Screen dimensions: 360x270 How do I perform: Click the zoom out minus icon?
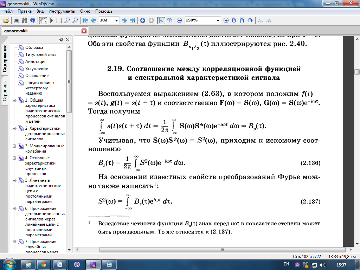point(179,20)
